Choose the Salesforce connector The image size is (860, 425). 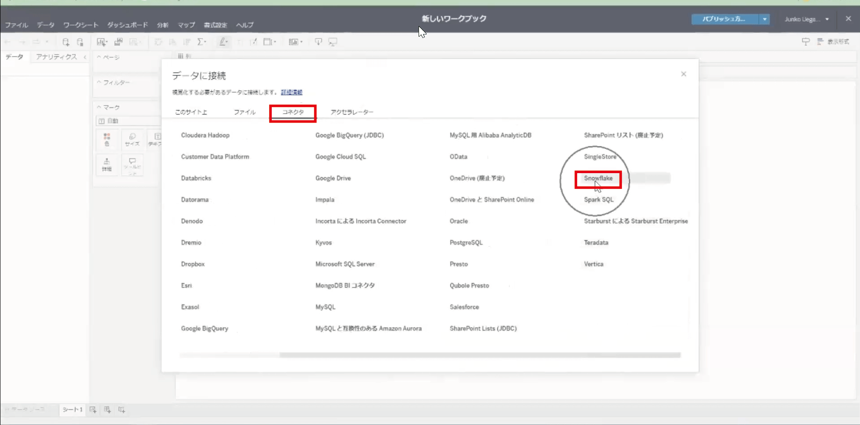[x=464, y=307]
